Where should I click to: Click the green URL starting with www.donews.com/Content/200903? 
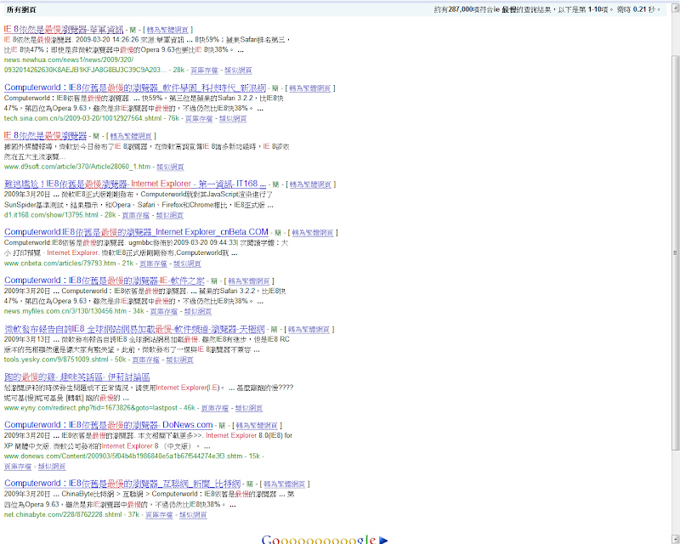point(123,456)
